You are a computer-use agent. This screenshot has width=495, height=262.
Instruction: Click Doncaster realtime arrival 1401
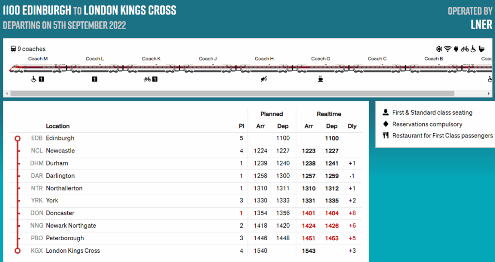[x=309, y=213]
